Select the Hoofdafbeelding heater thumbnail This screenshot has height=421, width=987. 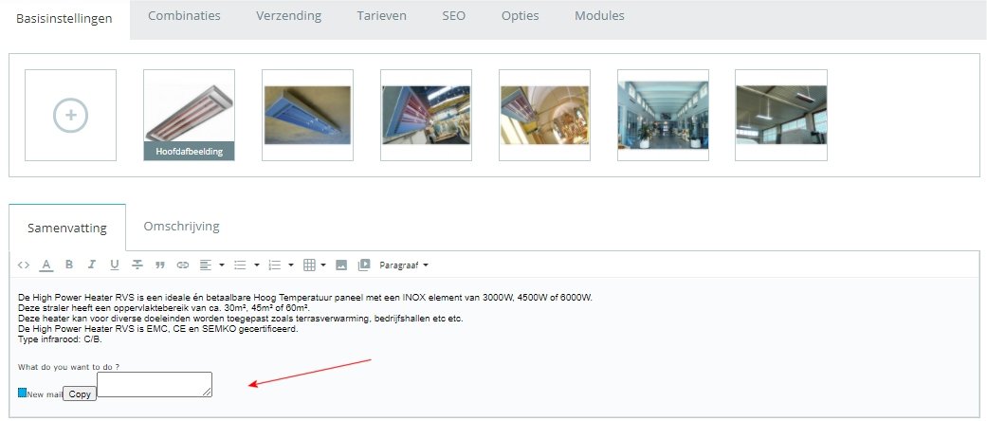[x=189, y=115]
